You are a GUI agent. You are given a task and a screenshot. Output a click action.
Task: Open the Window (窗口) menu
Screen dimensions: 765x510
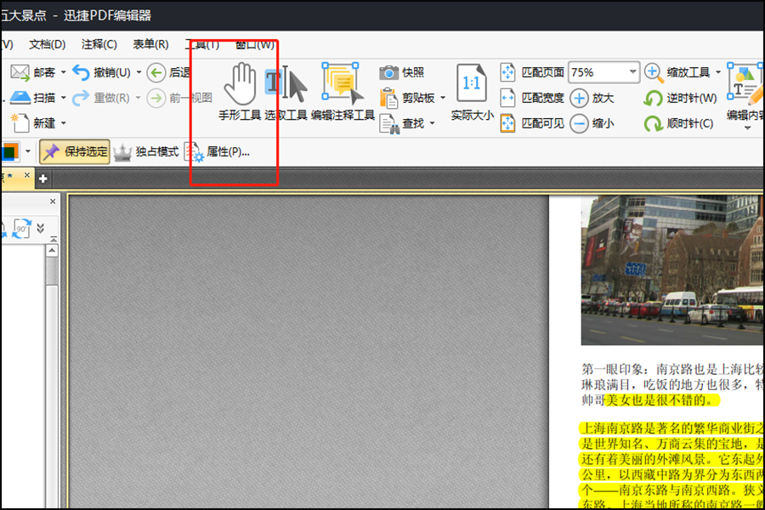(x=255, y=45)
